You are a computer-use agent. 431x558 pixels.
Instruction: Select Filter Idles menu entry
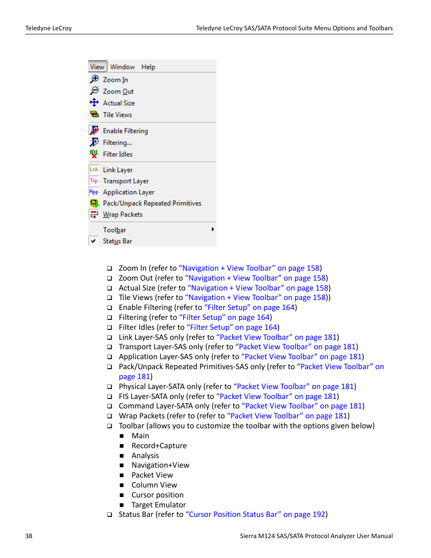coord(118,155)
